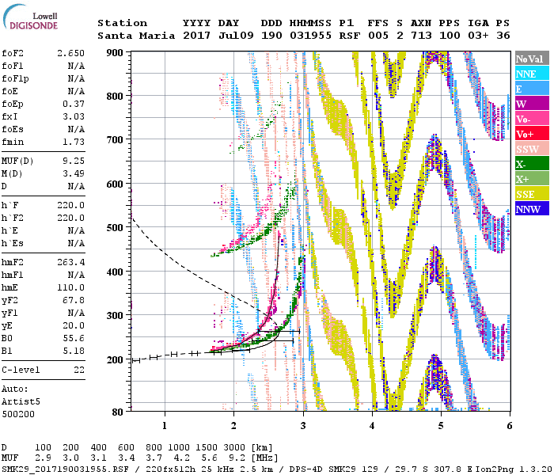Select the SSW light pink swatch
This screenshot has height=475, width=554.
[532, 149]
